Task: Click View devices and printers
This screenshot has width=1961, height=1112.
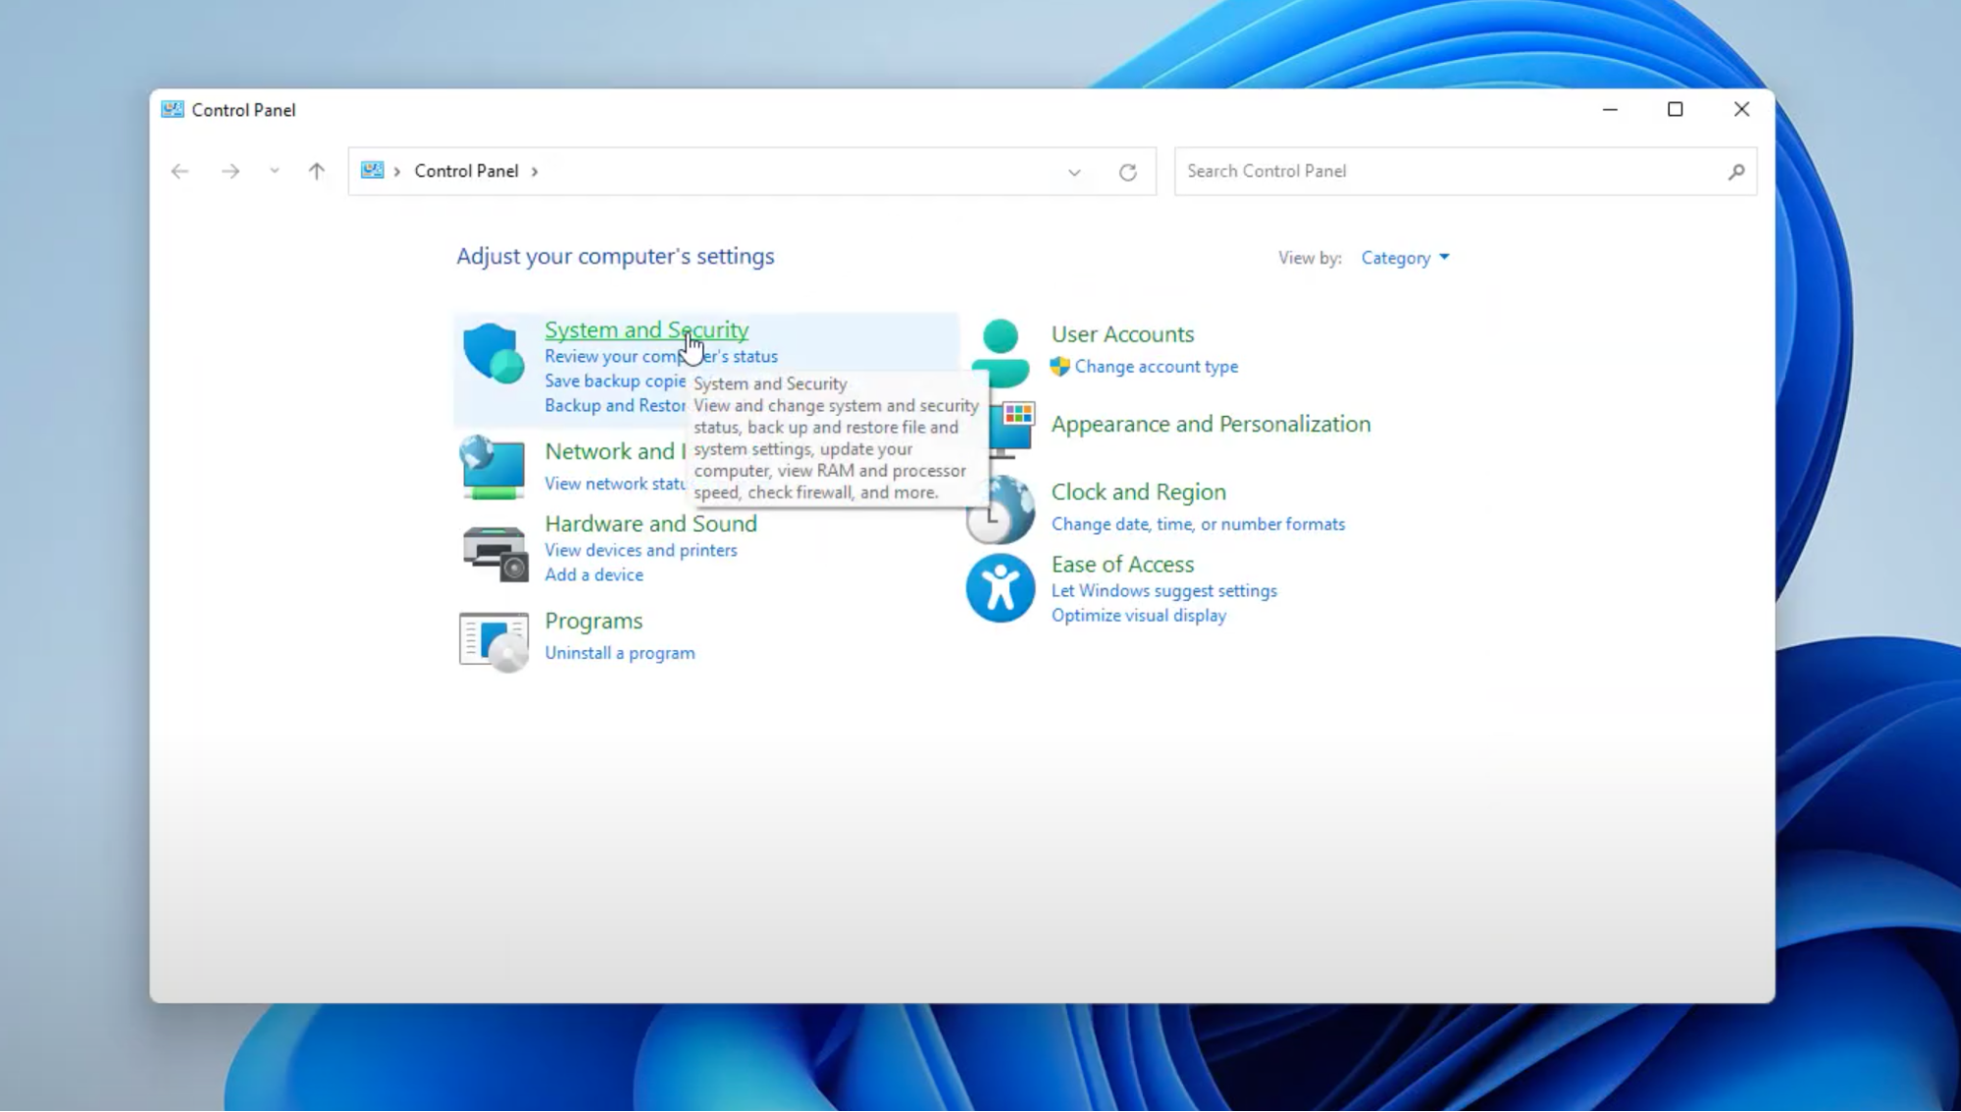Action: click(x=641, y=550)
